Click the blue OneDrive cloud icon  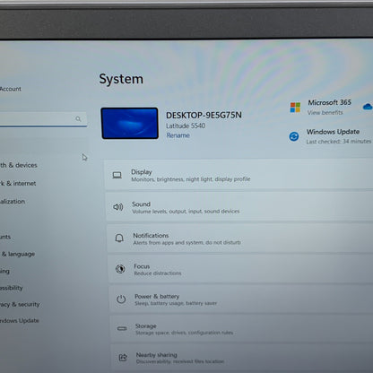click(x=368, y=107)
